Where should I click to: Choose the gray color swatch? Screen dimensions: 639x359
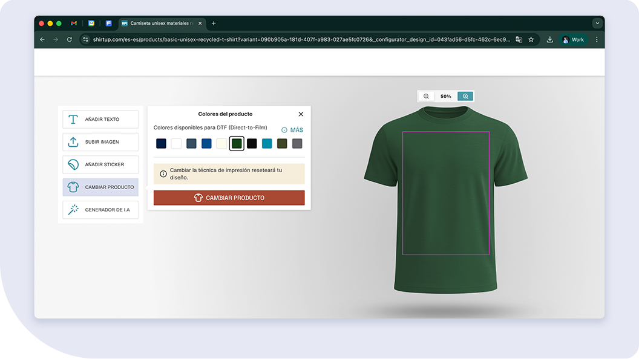297,143
